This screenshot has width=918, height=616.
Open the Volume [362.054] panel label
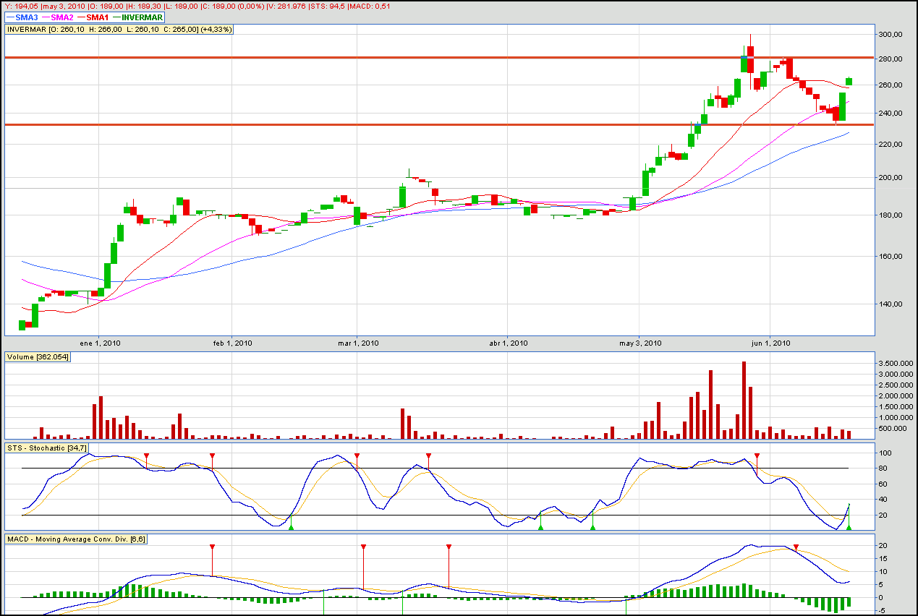click(38, 356)
